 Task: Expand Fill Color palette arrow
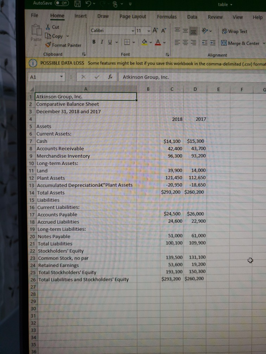point(151,42)
